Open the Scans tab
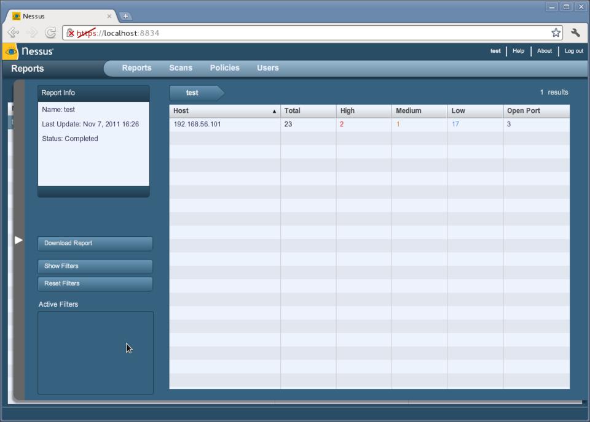The image size is (590, 422). [181, 68]
